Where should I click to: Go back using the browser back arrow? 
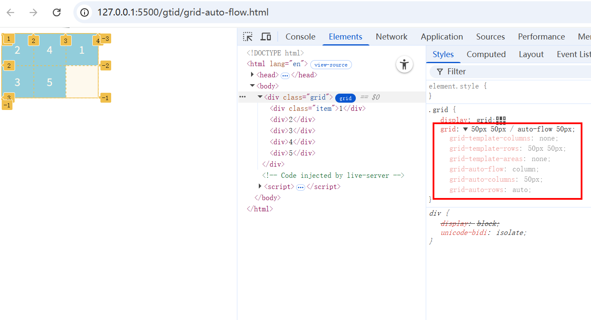(x=11, y=12)
